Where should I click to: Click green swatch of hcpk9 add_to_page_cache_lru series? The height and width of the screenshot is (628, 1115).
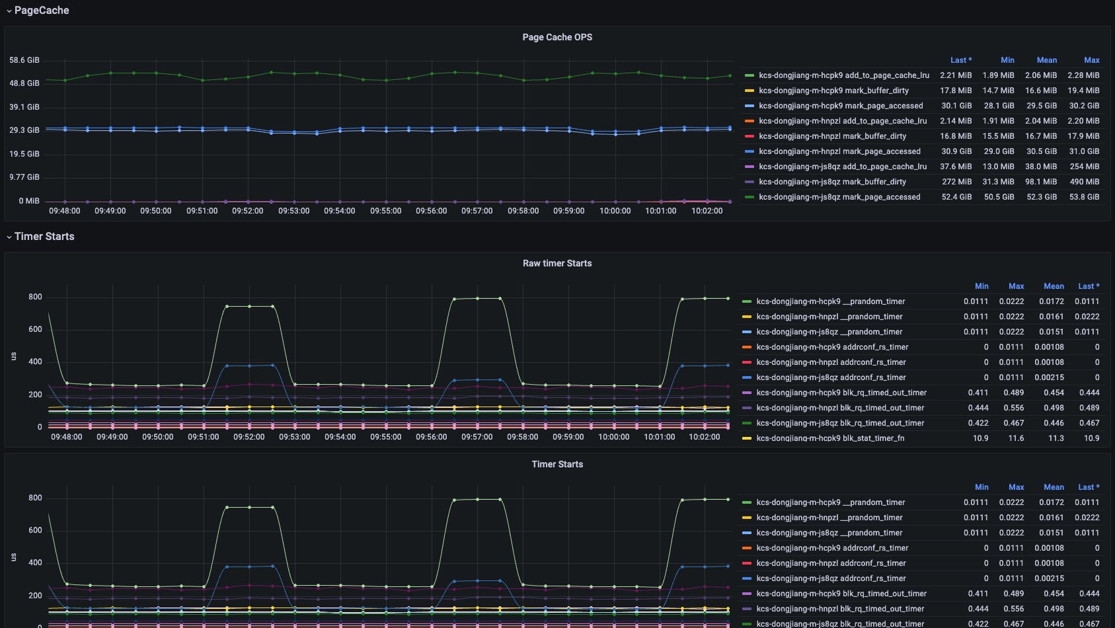click(x=750, y=75)
